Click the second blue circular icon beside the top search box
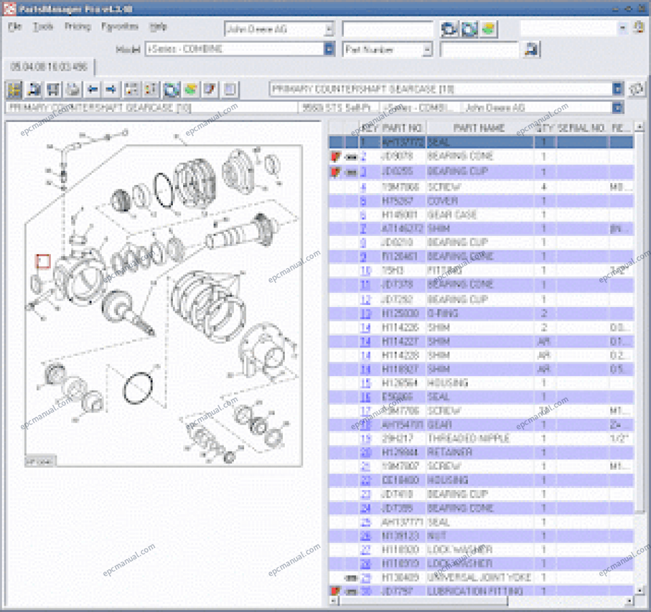 [469, 29]
